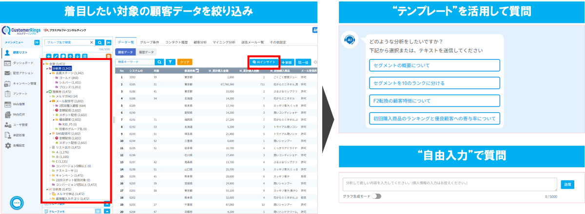Clear group search box with X icon
This screenshot has height=214, width=585.
[x=91, y=42]
